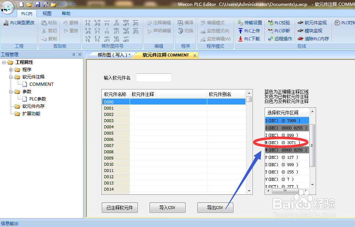Click the save-as floppy with pencil icon
Viewport: 355px width, 227px height.
46,4
